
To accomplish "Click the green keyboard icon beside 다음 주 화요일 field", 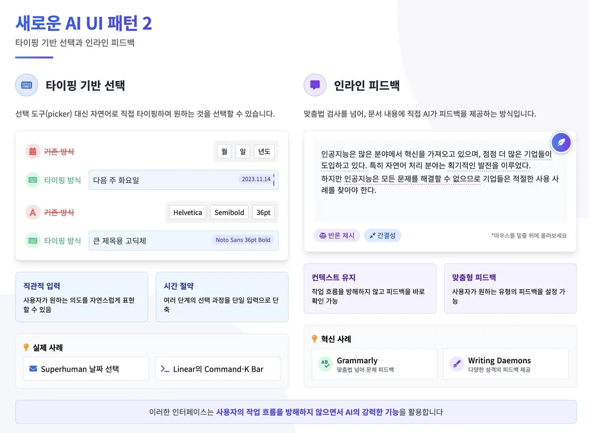I will tap(32, 180).
